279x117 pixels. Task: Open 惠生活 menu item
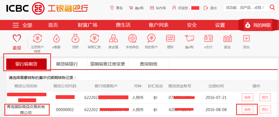click(123, 25)
